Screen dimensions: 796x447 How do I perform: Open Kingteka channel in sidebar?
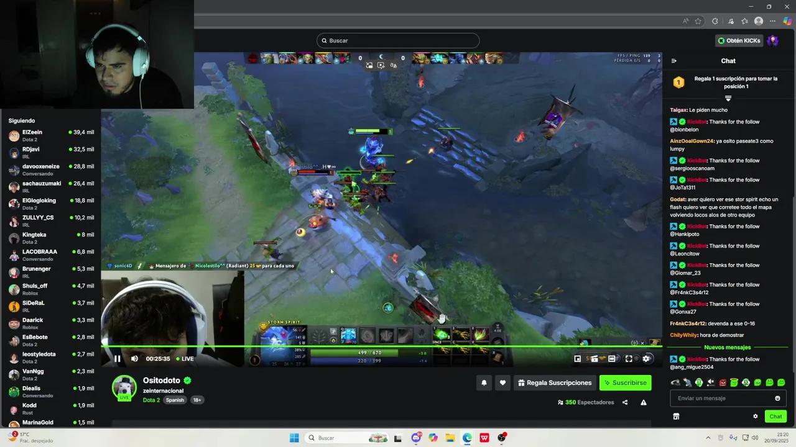tap(51, 238)
